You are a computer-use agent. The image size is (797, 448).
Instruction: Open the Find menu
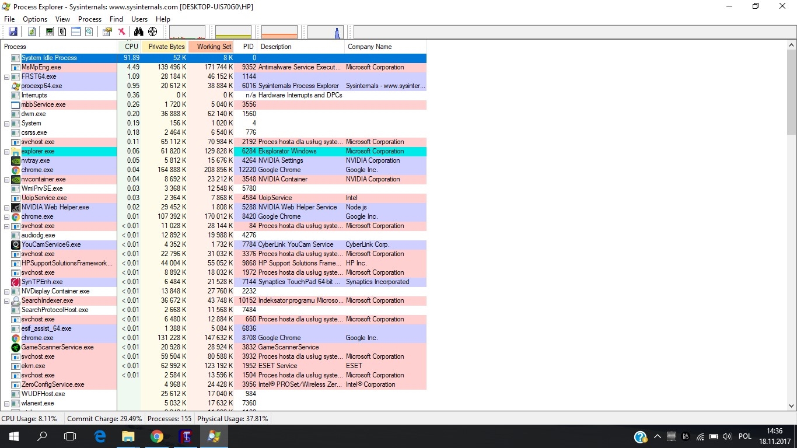coord(116,19)
